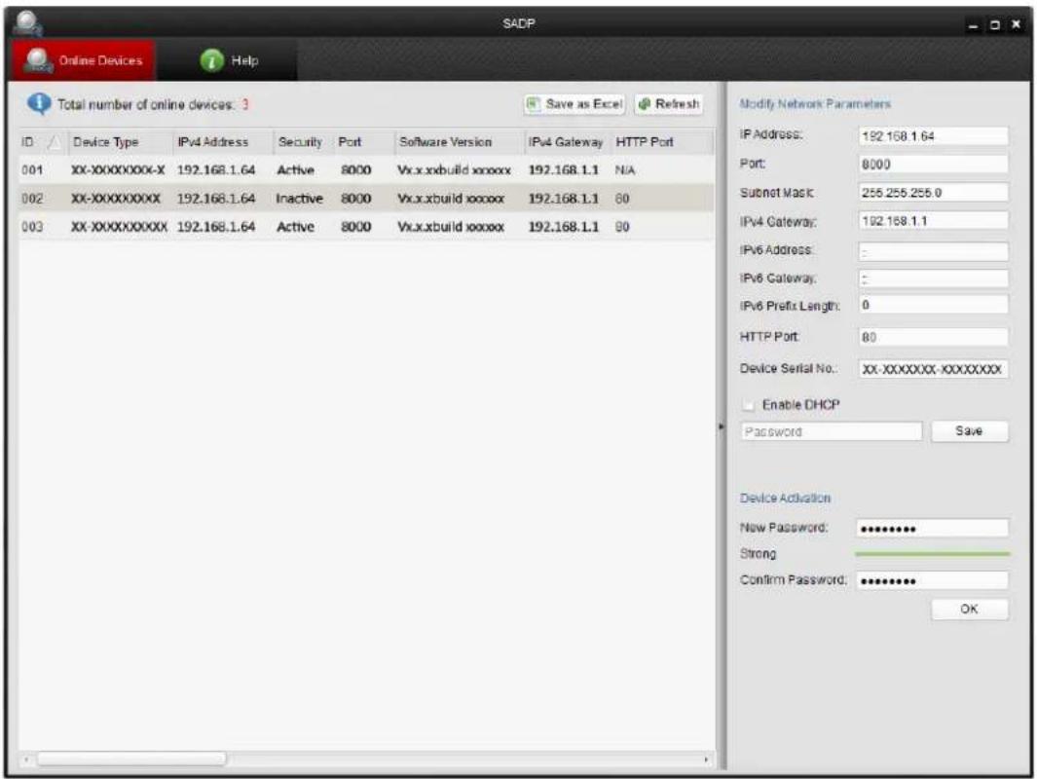This screenshot has height=779, width=1037.
Task: Click the N/A HTTP port cell
Action: 624,170
